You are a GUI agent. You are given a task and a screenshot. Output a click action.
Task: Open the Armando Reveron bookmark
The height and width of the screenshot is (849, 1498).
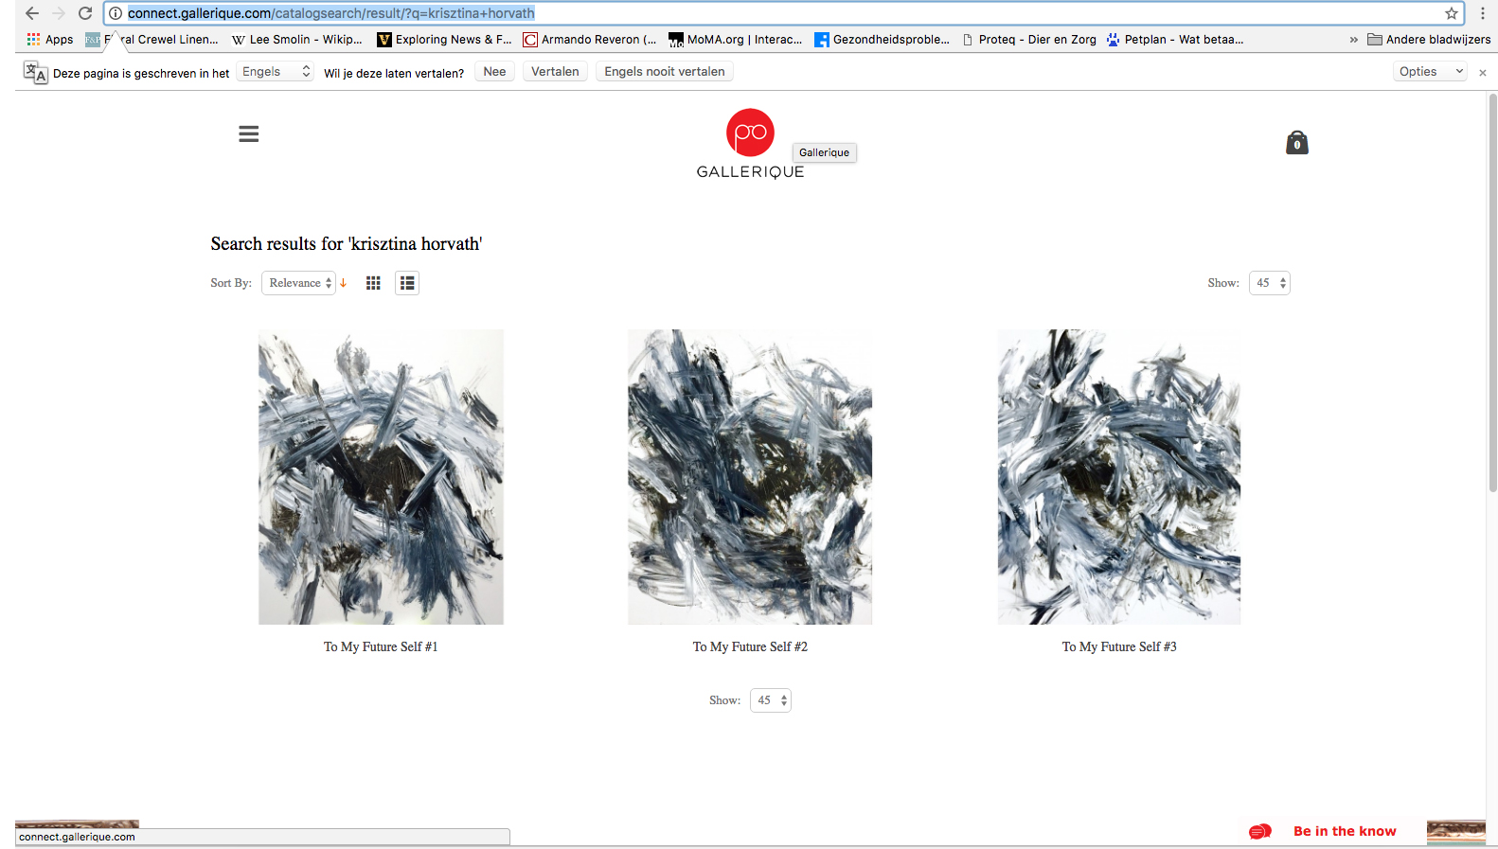pyautogui.click(x=590, y=39)
